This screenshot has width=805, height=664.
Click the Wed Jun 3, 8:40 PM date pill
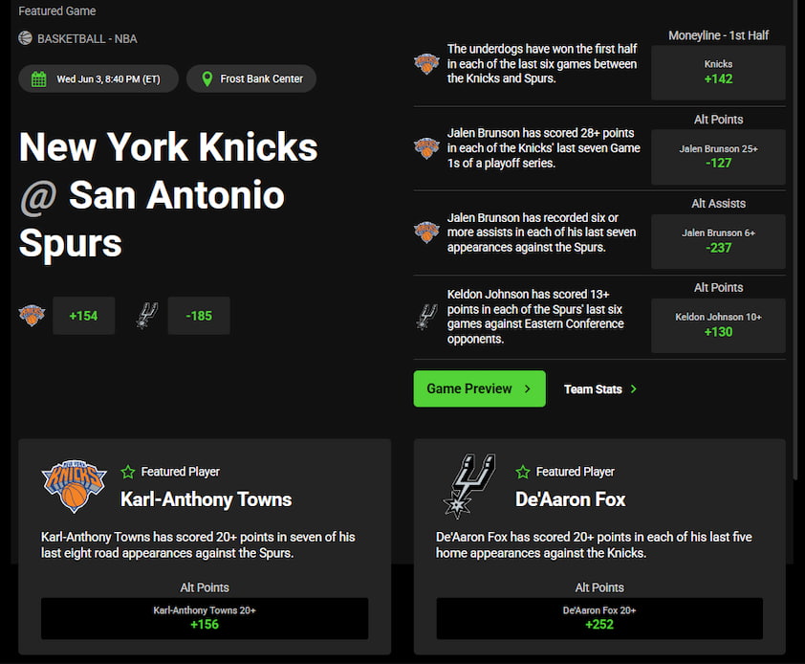[98, 78]
